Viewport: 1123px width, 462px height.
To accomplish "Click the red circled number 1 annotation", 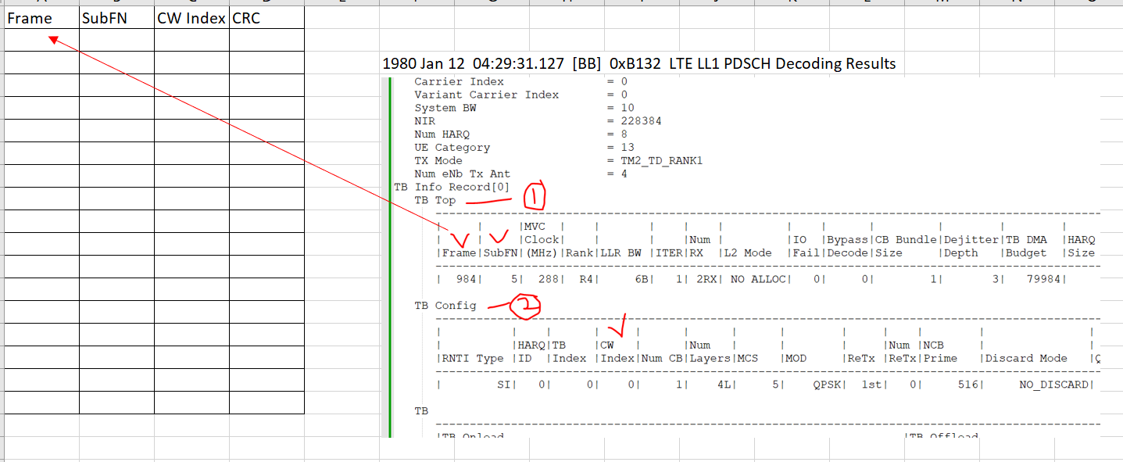I will (x=533, y=197).
